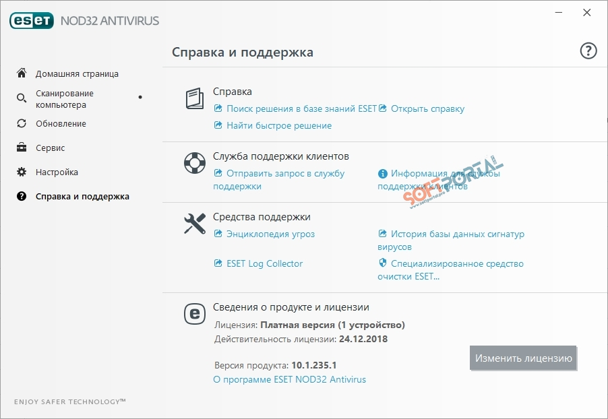Click Найти быстрое решение link
Image resolution: width=608 pixels, height=419 pixels.
[x=279, y=125]
